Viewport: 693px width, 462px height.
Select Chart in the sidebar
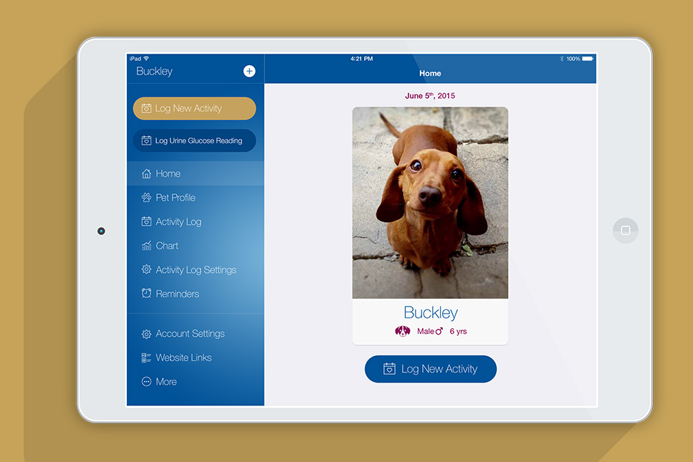coord(196,246)
